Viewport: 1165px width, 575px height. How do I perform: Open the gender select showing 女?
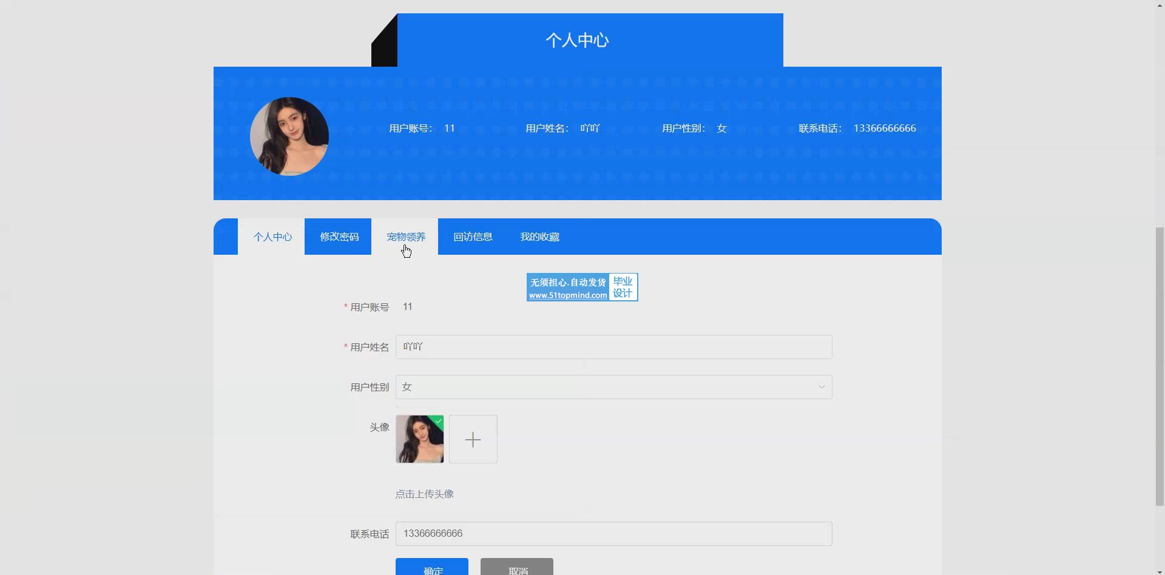pos(607,387)
